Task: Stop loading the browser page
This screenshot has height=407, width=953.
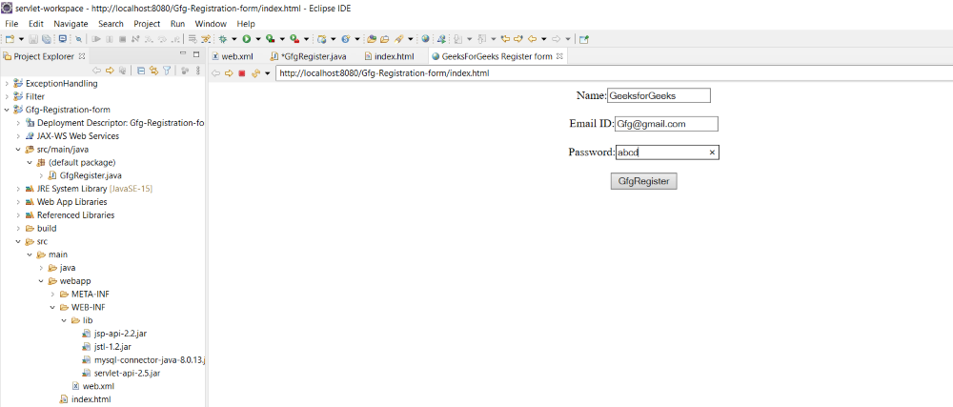Action: click(x=242, y=73)
